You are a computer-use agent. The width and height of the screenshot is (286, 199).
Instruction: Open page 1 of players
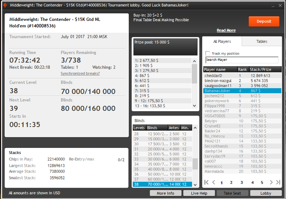click(x=221, y=183)
